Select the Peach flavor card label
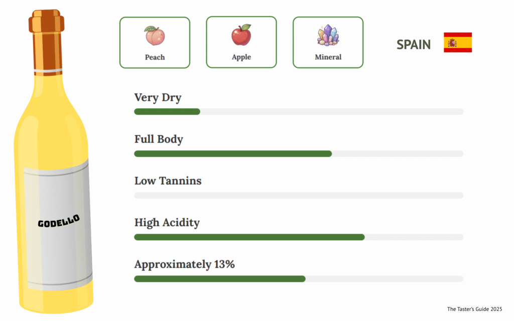Image resolution: width=514 pixels, height=321 pixels. pyautogui.click(x=155, y=57)
